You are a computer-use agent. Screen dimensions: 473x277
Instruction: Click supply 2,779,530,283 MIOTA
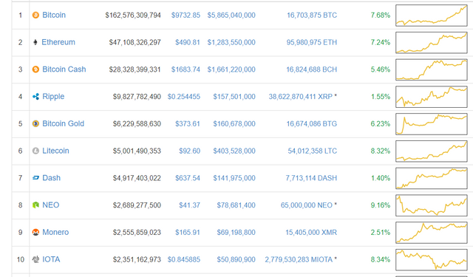(299, 259)
